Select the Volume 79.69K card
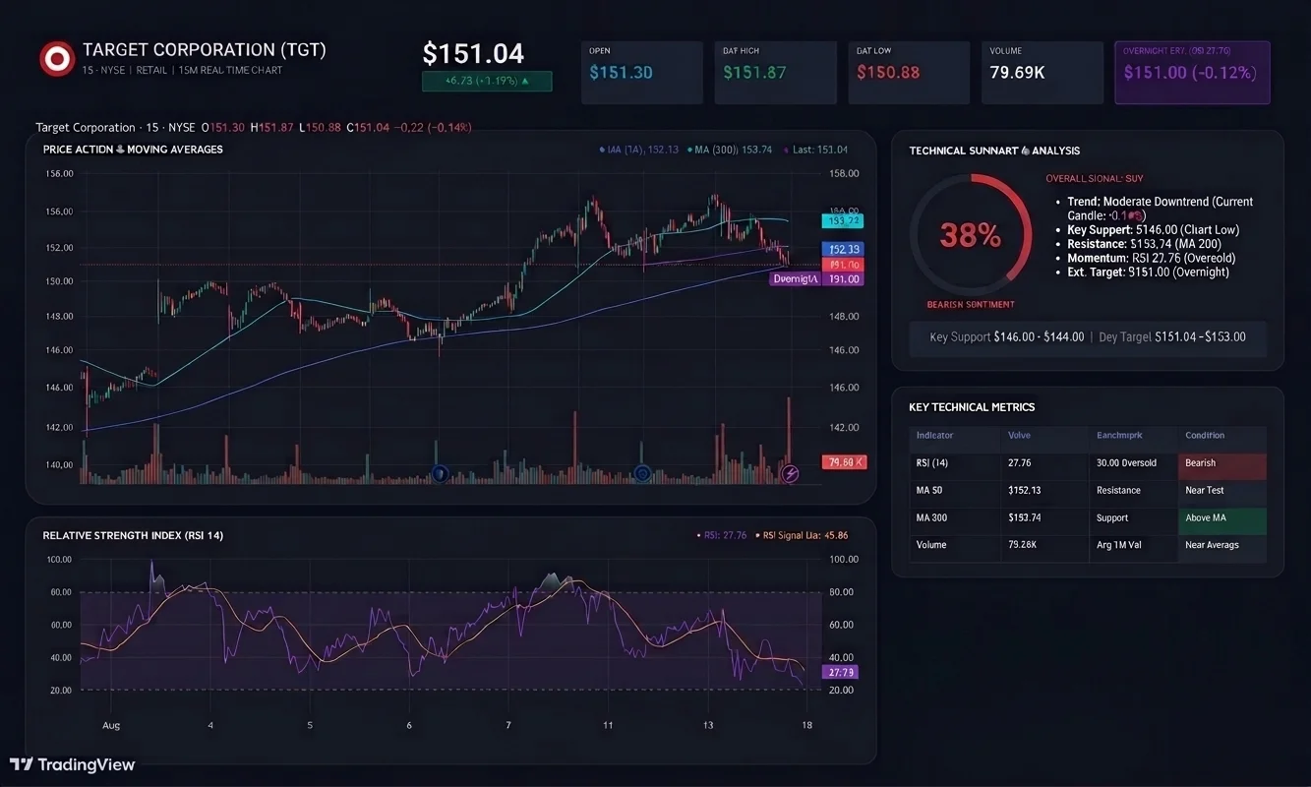 1043,72
